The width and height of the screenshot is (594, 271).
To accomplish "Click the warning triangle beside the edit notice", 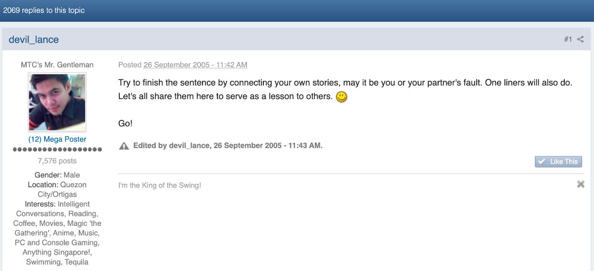I will point(124,146).
